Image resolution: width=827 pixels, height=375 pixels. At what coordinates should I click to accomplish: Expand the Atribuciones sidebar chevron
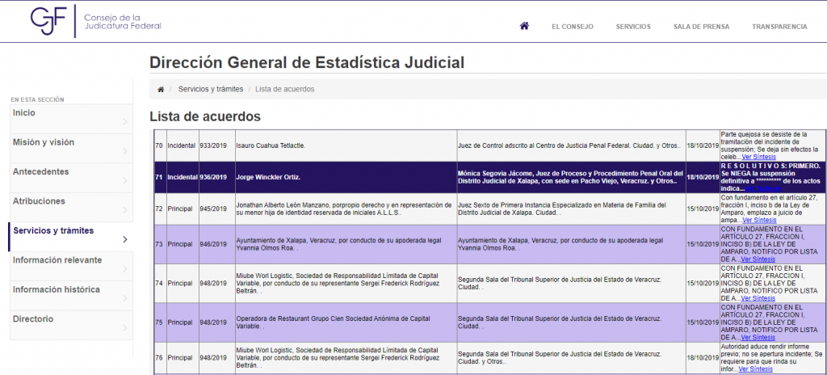tap(124, 210)
